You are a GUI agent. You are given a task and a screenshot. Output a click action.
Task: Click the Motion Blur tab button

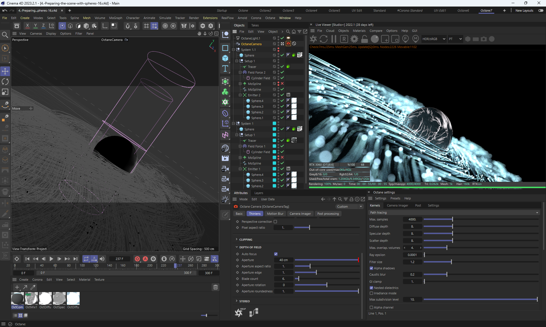(275, 214)
